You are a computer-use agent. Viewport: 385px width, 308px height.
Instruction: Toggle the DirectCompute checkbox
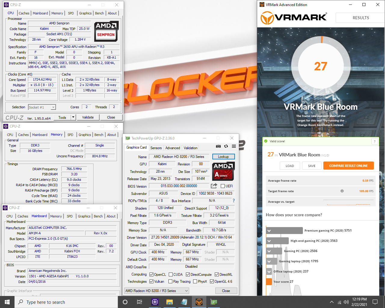coord(188,275)
